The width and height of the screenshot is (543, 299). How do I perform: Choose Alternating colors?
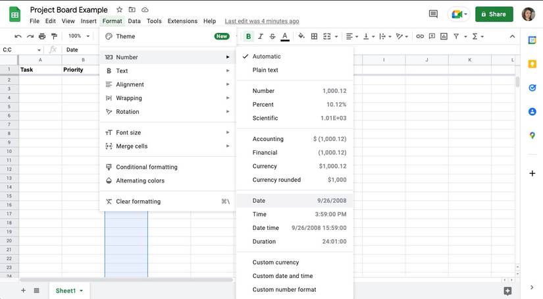click(x=168, y=180)
